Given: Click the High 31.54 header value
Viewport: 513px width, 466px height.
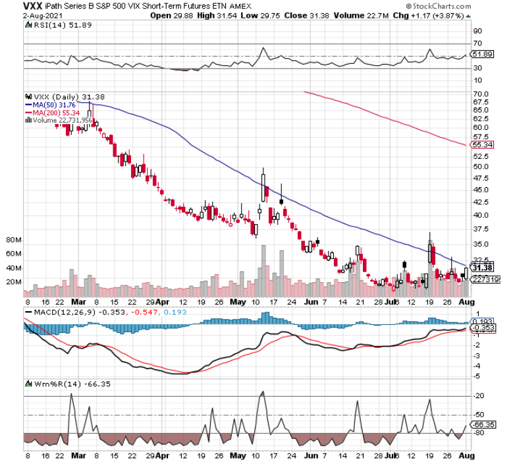Looking at the screenshot, I should tap(217, 16).
